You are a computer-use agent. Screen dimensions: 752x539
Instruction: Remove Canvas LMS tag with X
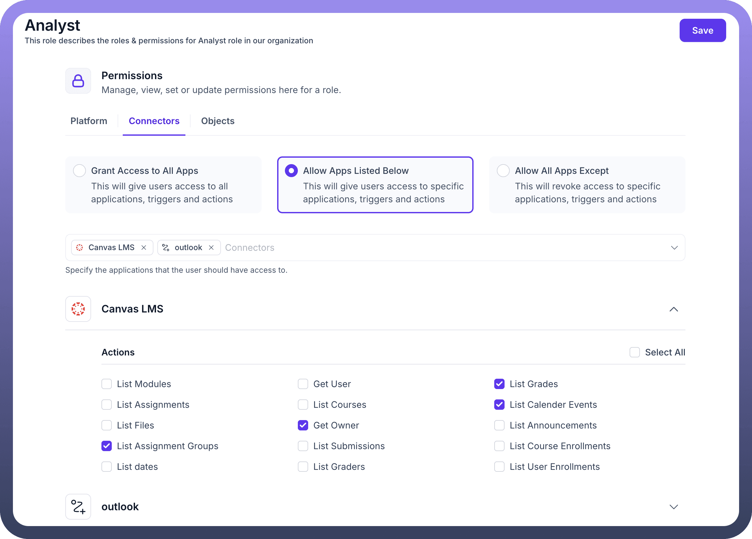[x=143, y=248]
